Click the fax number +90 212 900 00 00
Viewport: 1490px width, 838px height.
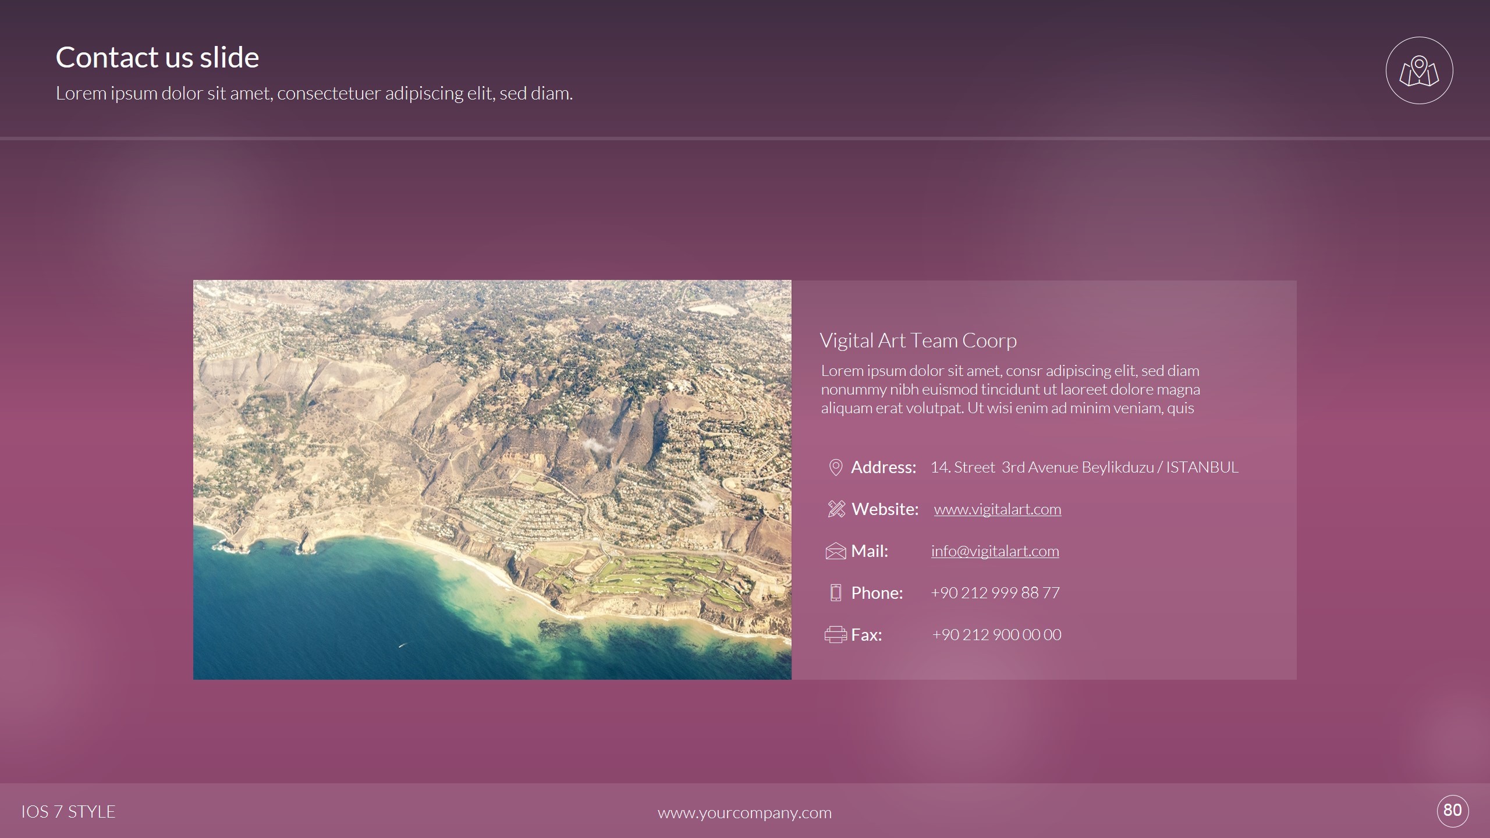click(996, 635)
